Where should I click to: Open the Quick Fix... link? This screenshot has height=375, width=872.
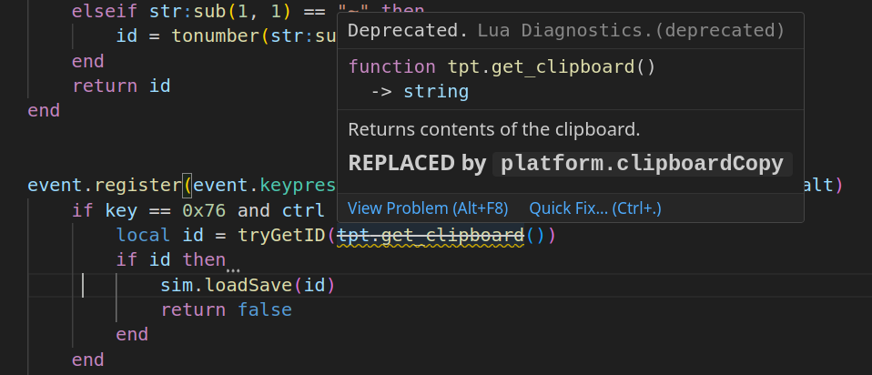(595, 208)
